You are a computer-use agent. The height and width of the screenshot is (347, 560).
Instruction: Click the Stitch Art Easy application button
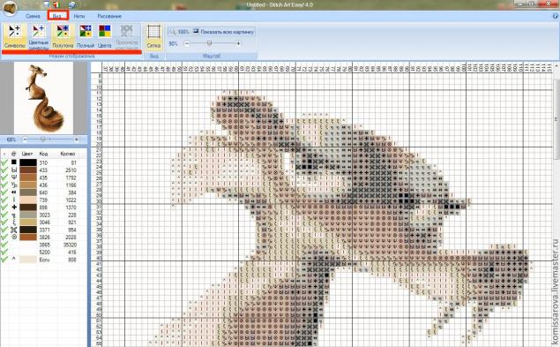click(x=10, y=8)
